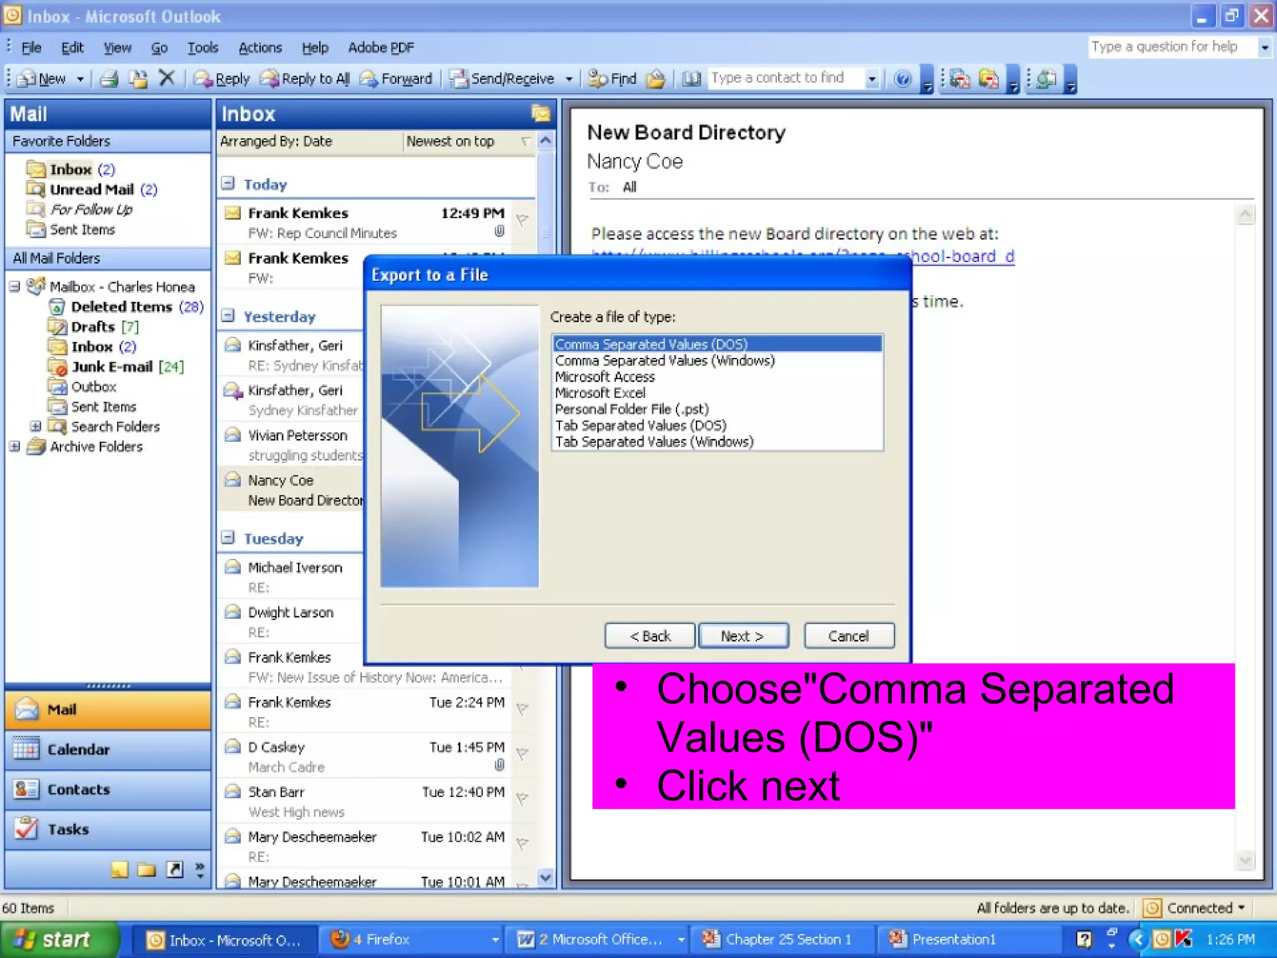Open the contact search dropdown arrow
Viewport: 1277px width, 958px height.
click(872, 79)
